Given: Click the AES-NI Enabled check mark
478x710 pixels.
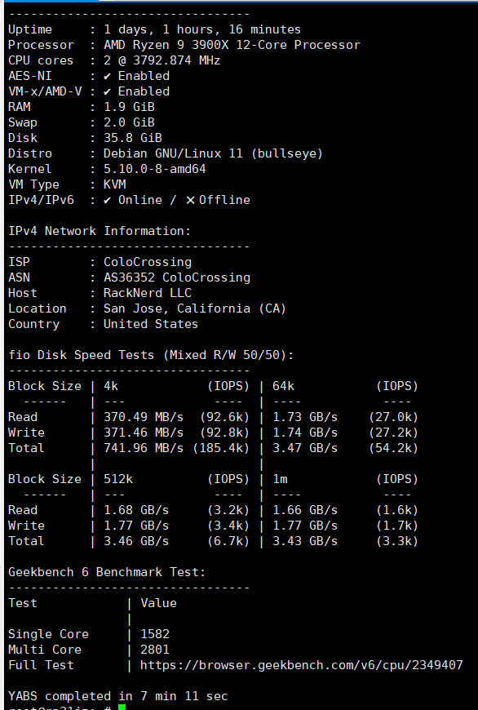Looking at the screenshot, I should click(108, 76).
